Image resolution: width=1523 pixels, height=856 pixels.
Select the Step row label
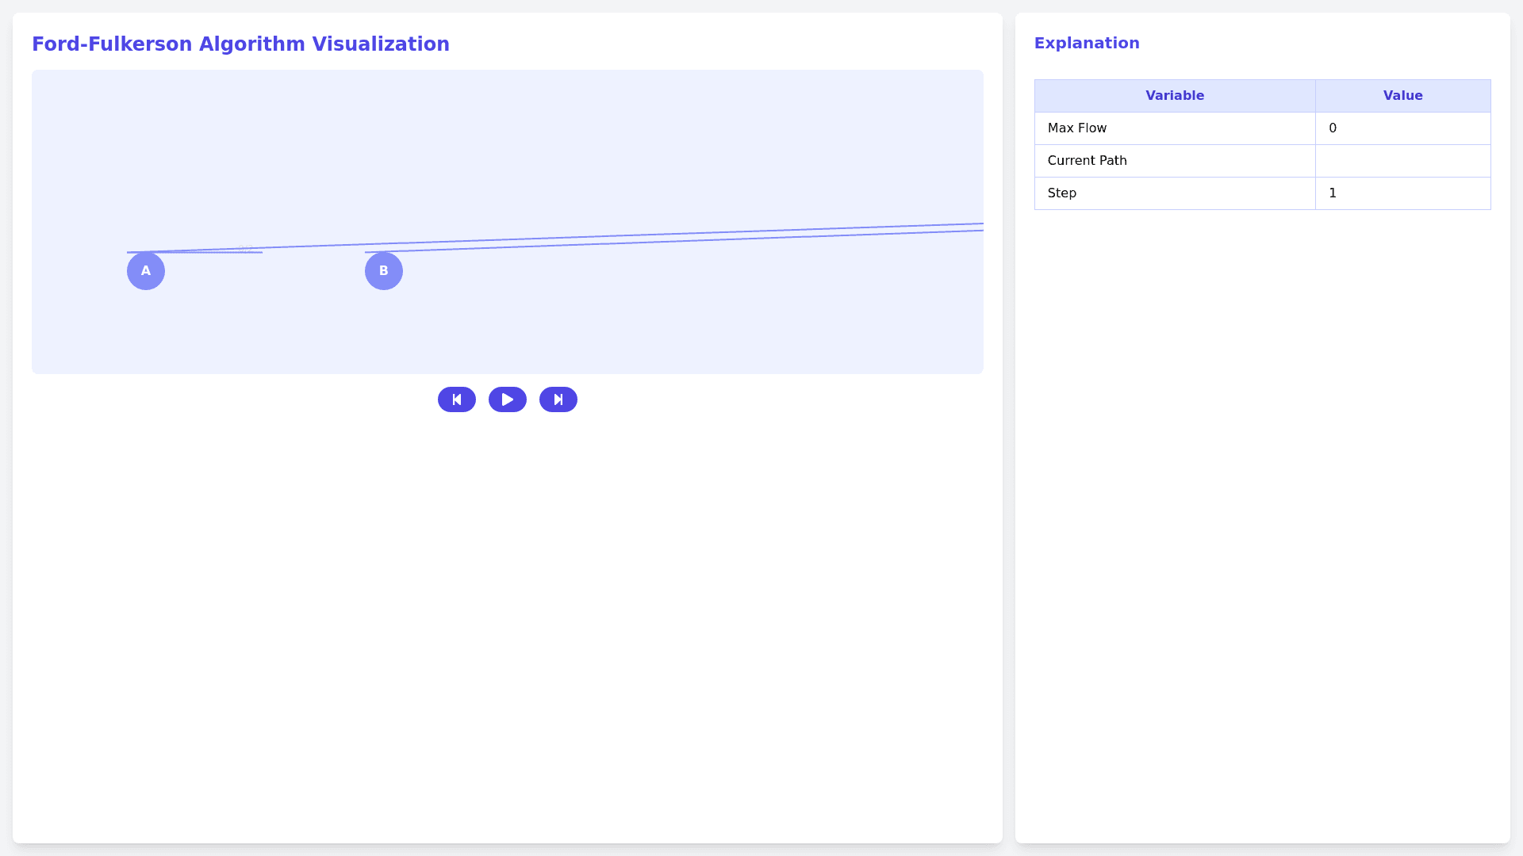click(1062, 193)
